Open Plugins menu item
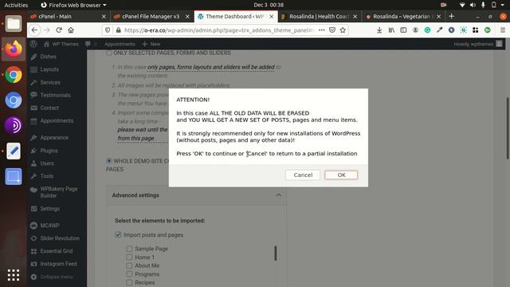The width and height of the screenshot is (510, 287). [49, 151]
